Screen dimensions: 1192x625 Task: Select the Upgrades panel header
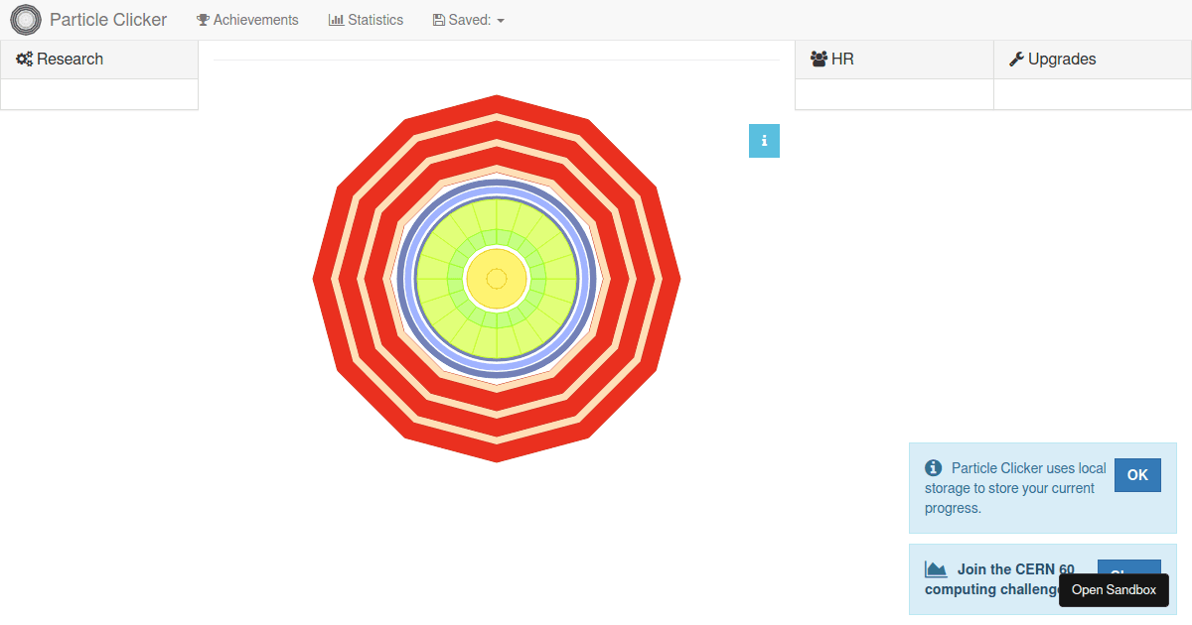coord(1052,60)
